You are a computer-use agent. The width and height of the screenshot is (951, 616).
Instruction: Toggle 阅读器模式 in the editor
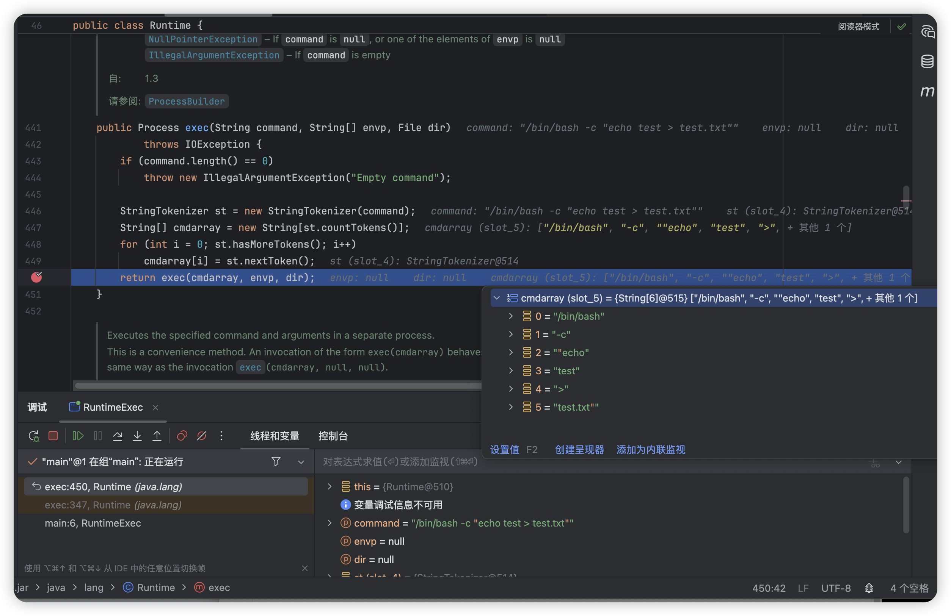coord(858,27)
